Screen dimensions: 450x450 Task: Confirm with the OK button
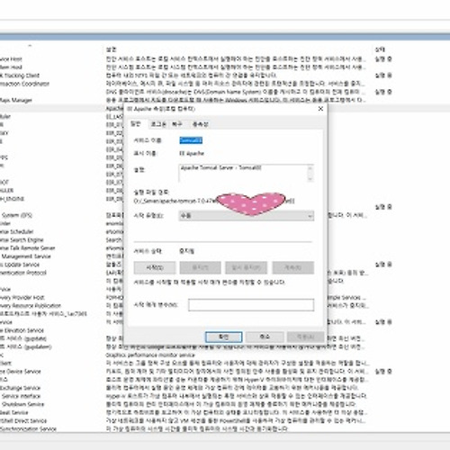click(224, 337)
